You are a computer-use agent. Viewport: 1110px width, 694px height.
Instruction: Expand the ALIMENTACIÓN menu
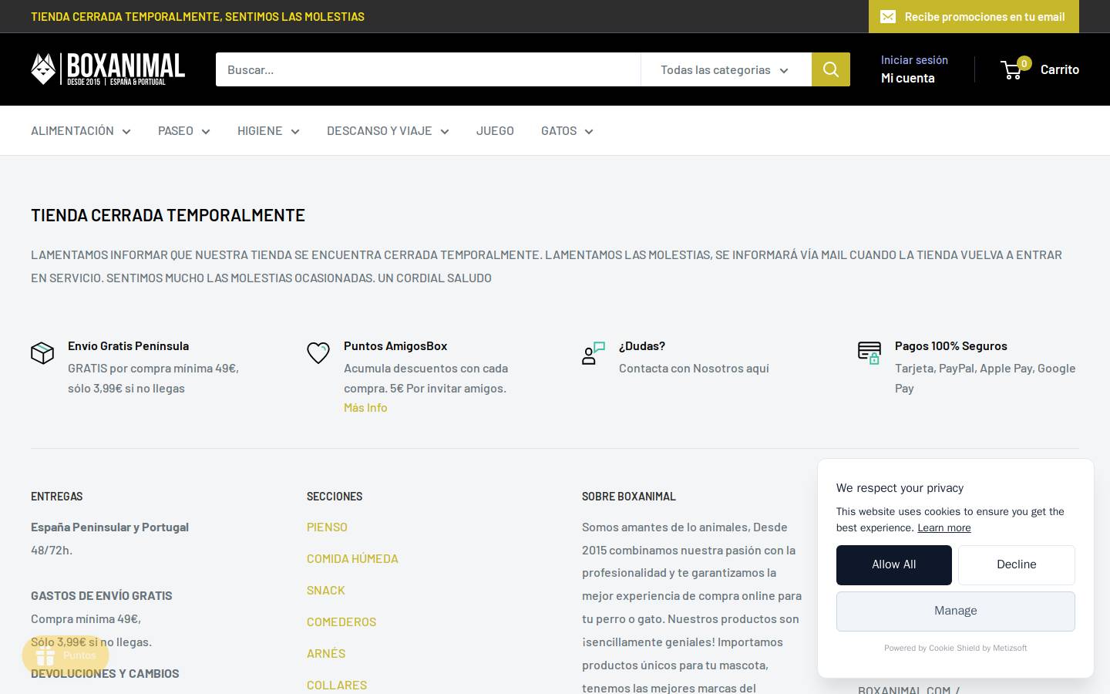pyautogui.click(x=81, y=130)
